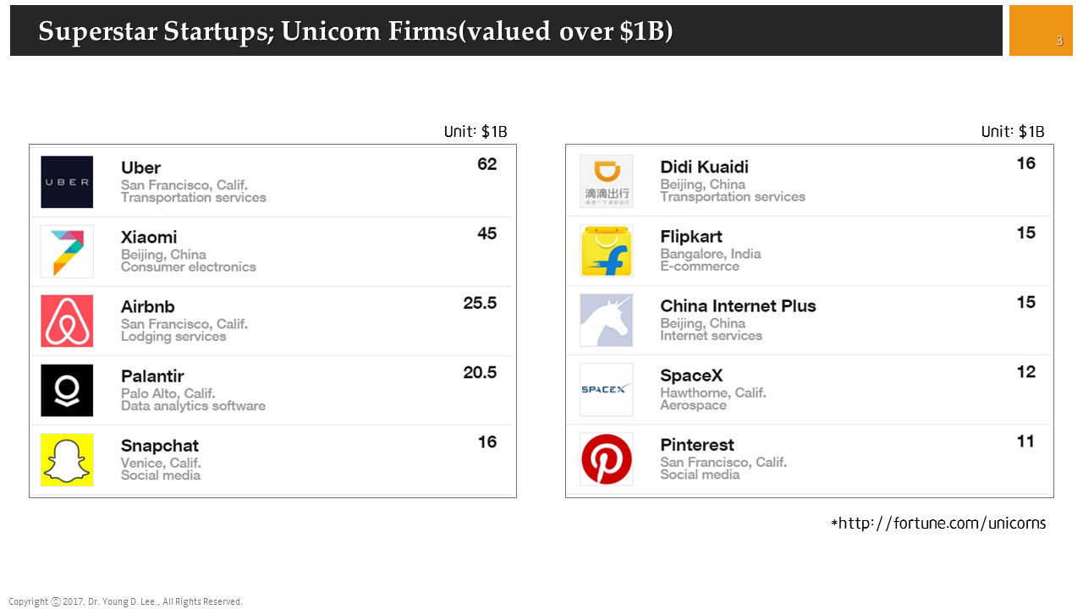The image size is (1083, 609).
Task: Select the China Internet Plus unicorn icon
Action: tap(606, 320)
